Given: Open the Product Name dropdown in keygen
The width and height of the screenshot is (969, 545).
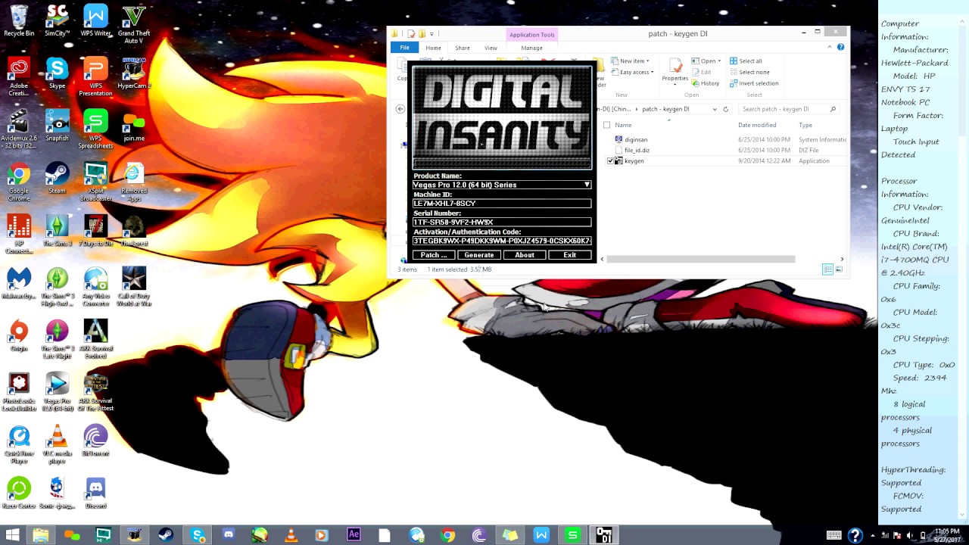Looking at the screenshot, I should point(587,185).
